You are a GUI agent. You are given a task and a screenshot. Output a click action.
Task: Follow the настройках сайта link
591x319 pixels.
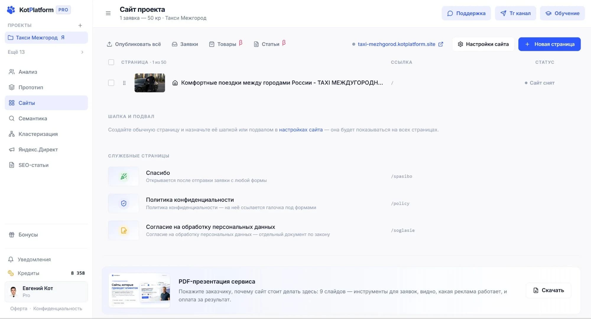[x=301, y=130]
